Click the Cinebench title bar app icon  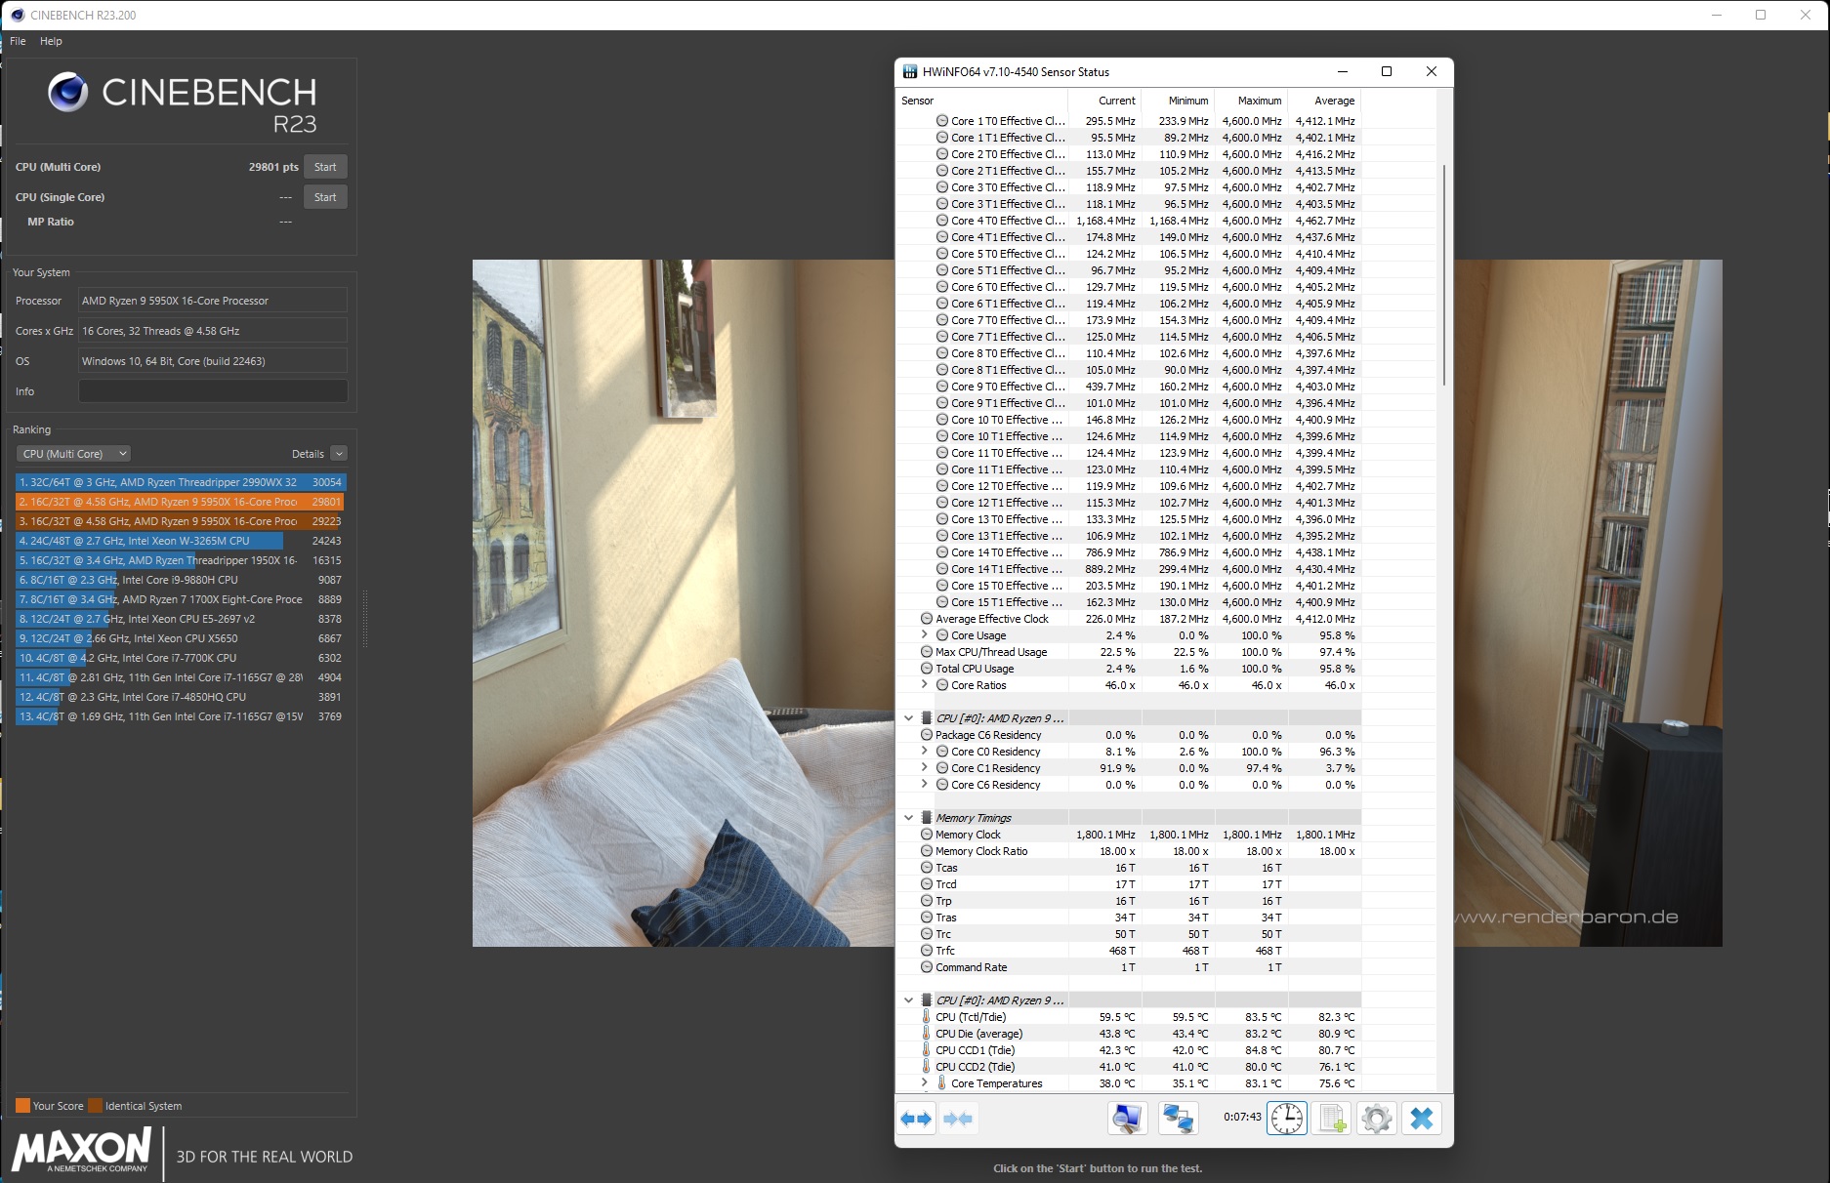click(x=18, y=15)
